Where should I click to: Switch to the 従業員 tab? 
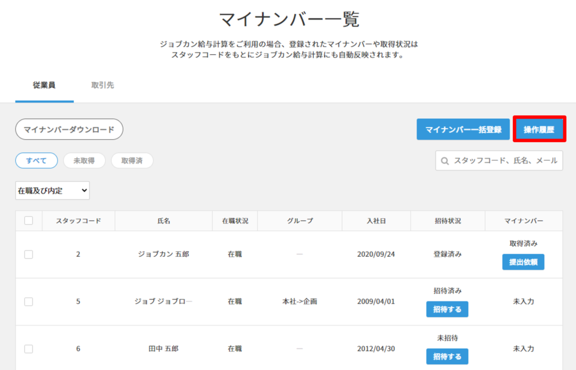coord(44,85)
